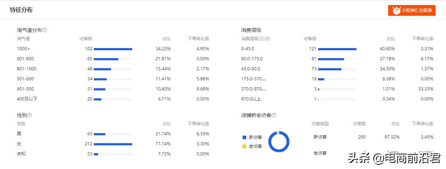Viewport: 446px width, 169px height.
Task: Click the mascot icon in 小旺神汇总报表 button
Action: pyautogui.click(x=396, y=10)
